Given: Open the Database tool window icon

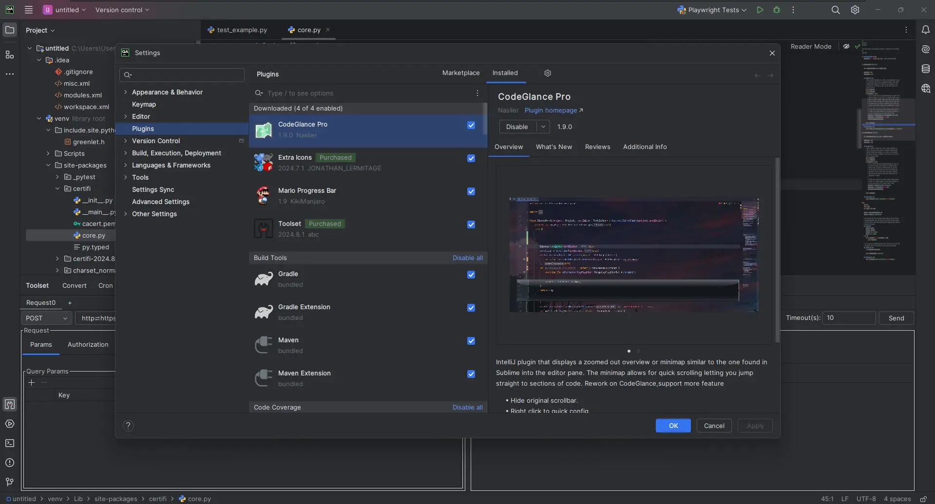Looking at the screenshot, I should coord(925,69).
